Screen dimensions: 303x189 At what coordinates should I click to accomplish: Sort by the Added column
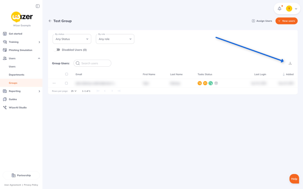[x=288, y=74]
